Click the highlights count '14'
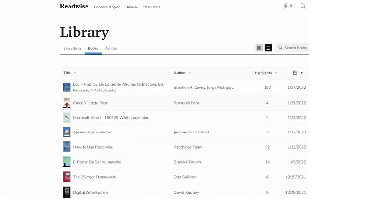This screenshot has width=378, height=199. [267, 162]
